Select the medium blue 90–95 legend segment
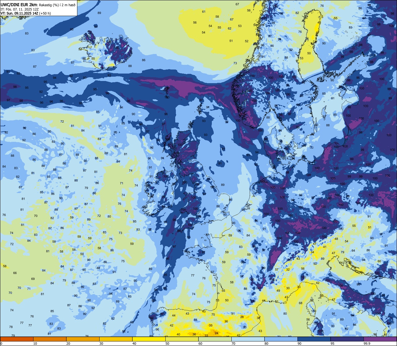Image resolution: width=397 pixels, height=346 pixels. point(314,339)
